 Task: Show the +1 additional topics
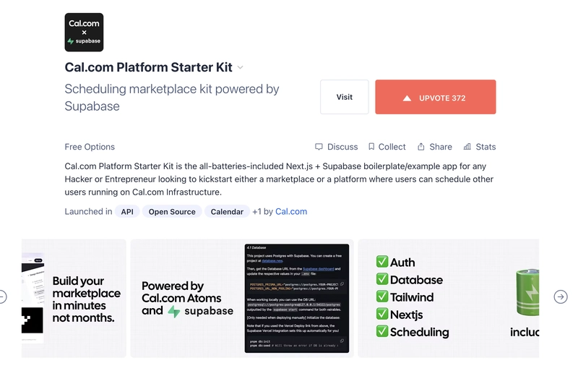256,211
